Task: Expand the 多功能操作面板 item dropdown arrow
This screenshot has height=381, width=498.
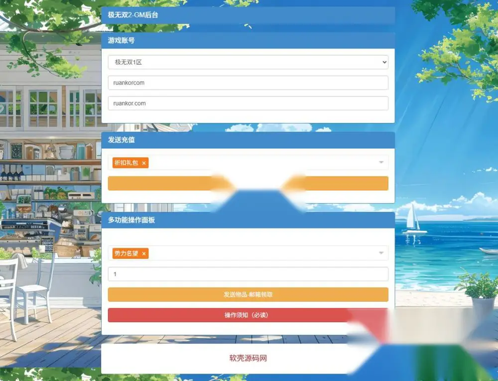Action: 381,253
